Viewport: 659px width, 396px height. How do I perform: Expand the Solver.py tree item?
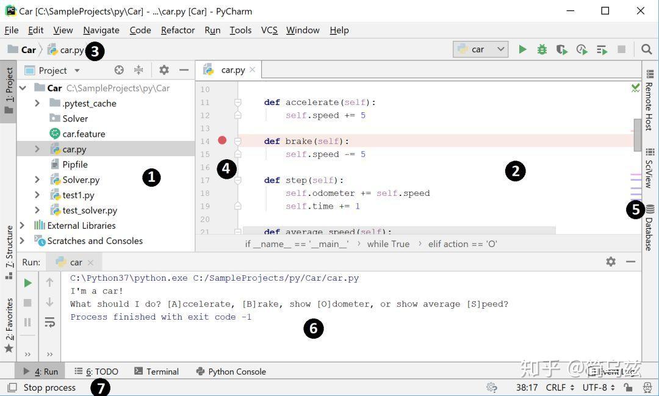point(37,179)
